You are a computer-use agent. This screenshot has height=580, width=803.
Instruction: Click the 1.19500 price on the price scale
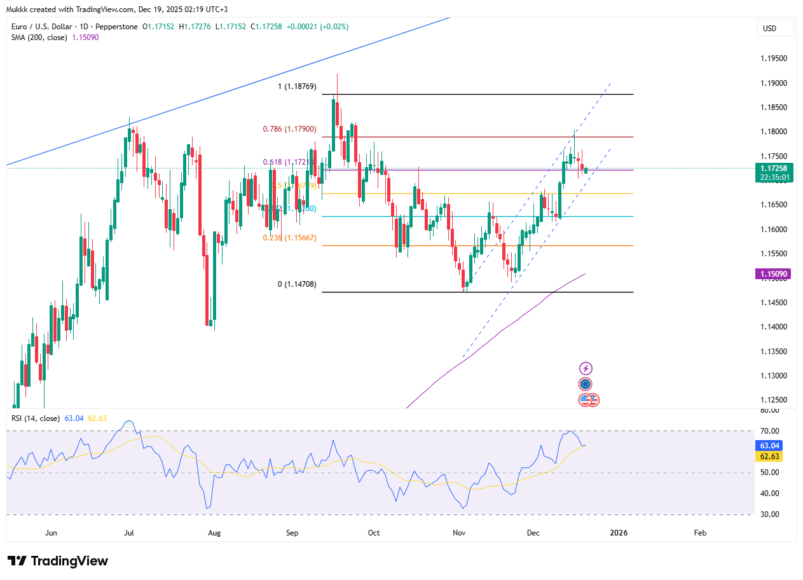(x=774, y=59)
